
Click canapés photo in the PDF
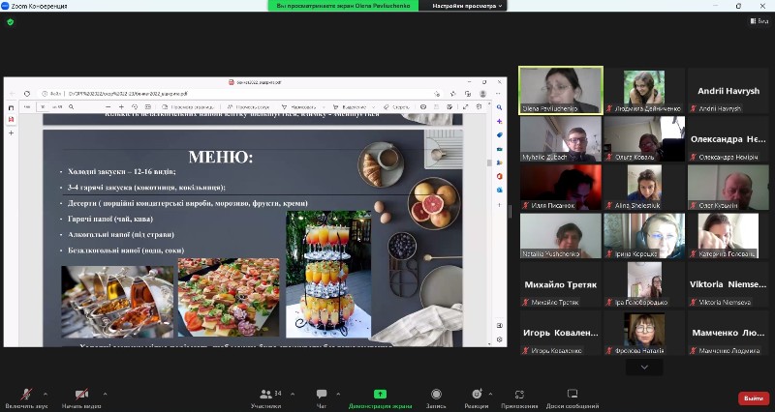click(x=229, y=297)
